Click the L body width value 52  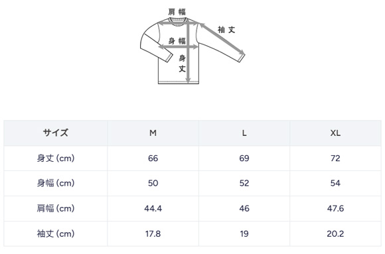coord(244,183)
